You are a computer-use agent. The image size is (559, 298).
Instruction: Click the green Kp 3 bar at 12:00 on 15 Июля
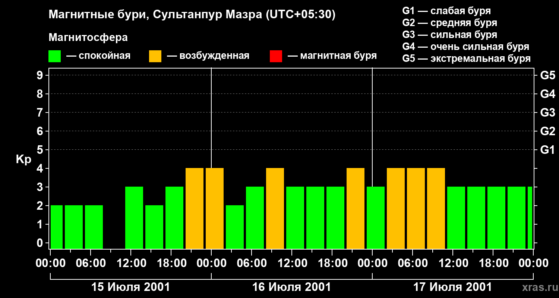[x=134, y=218]
